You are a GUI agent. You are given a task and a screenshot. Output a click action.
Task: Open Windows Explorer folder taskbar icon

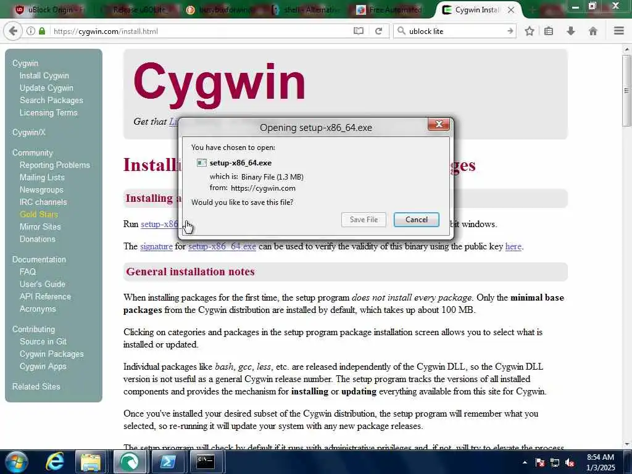(x=90, y=462)
